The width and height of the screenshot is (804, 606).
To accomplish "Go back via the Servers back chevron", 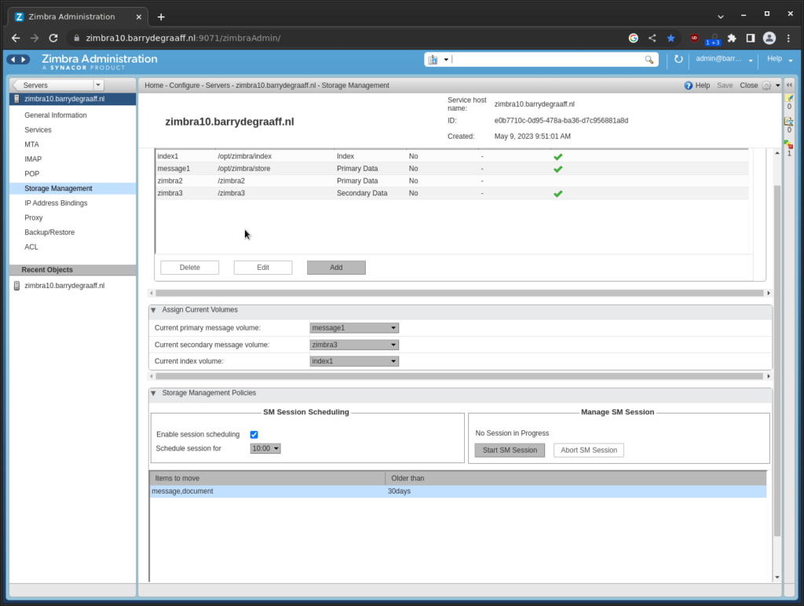I will 16,85.
